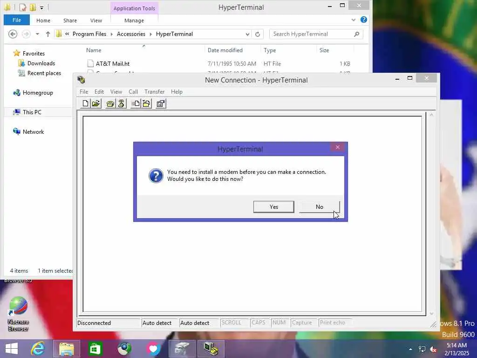Open the blue File tab in Explorer
This screenshot has width=477, height=358.
coord(17,20)
